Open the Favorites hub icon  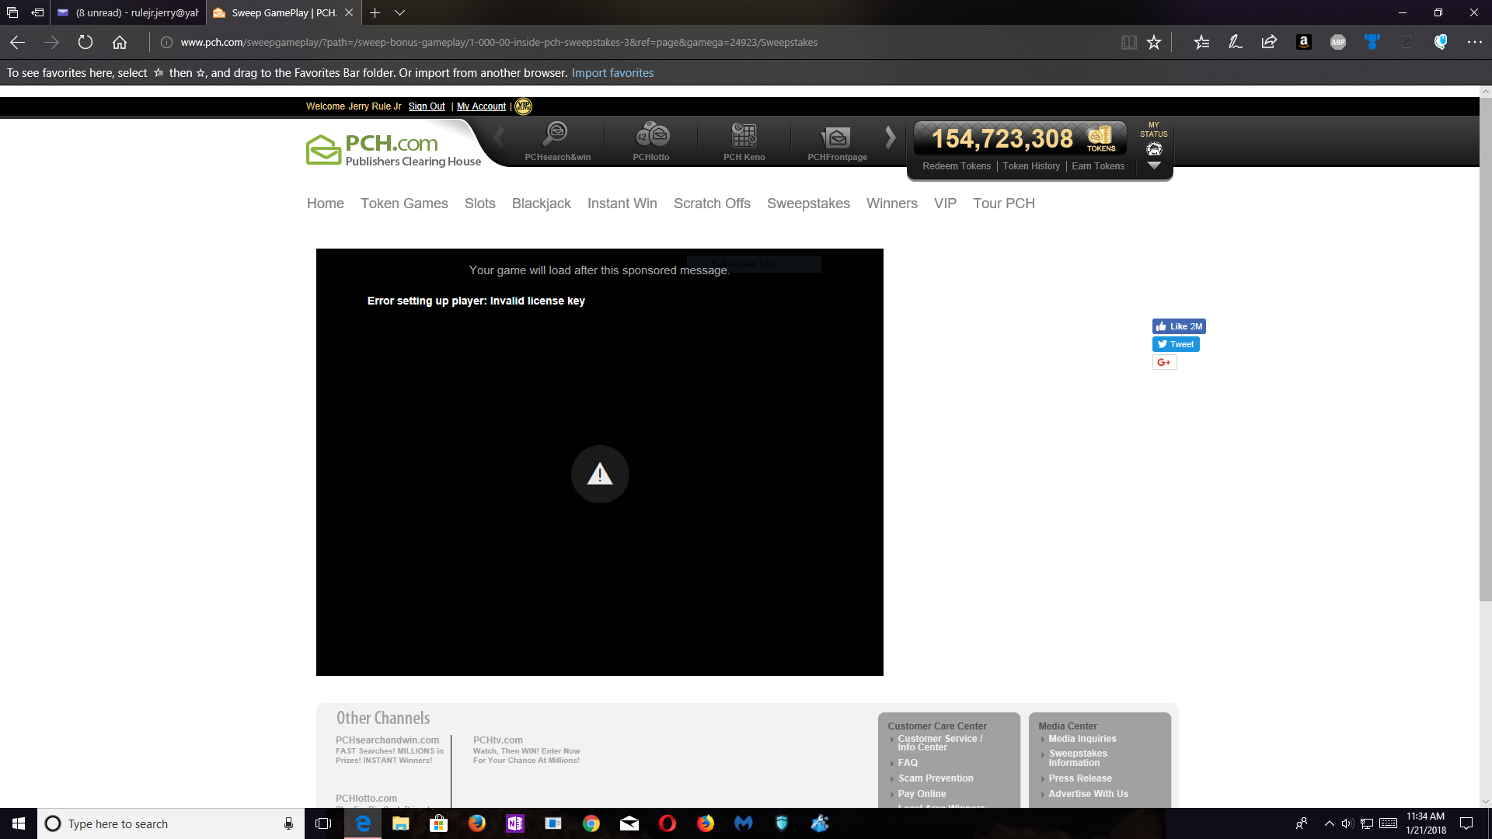pyautogui.click(x=1201, y=42)
